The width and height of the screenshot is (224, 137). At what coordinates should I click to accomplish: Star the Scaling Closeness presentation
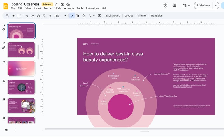pyautogui.click(x=57, y=4)
